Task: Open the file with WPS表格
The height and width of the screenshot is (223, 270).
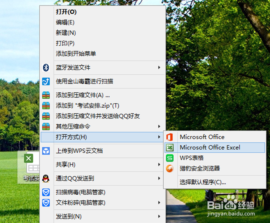Action: (x=215, y=158)
